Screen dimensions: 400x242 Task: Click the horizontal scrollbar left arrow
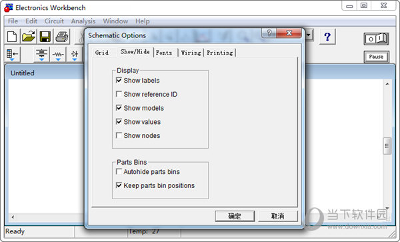13,217
